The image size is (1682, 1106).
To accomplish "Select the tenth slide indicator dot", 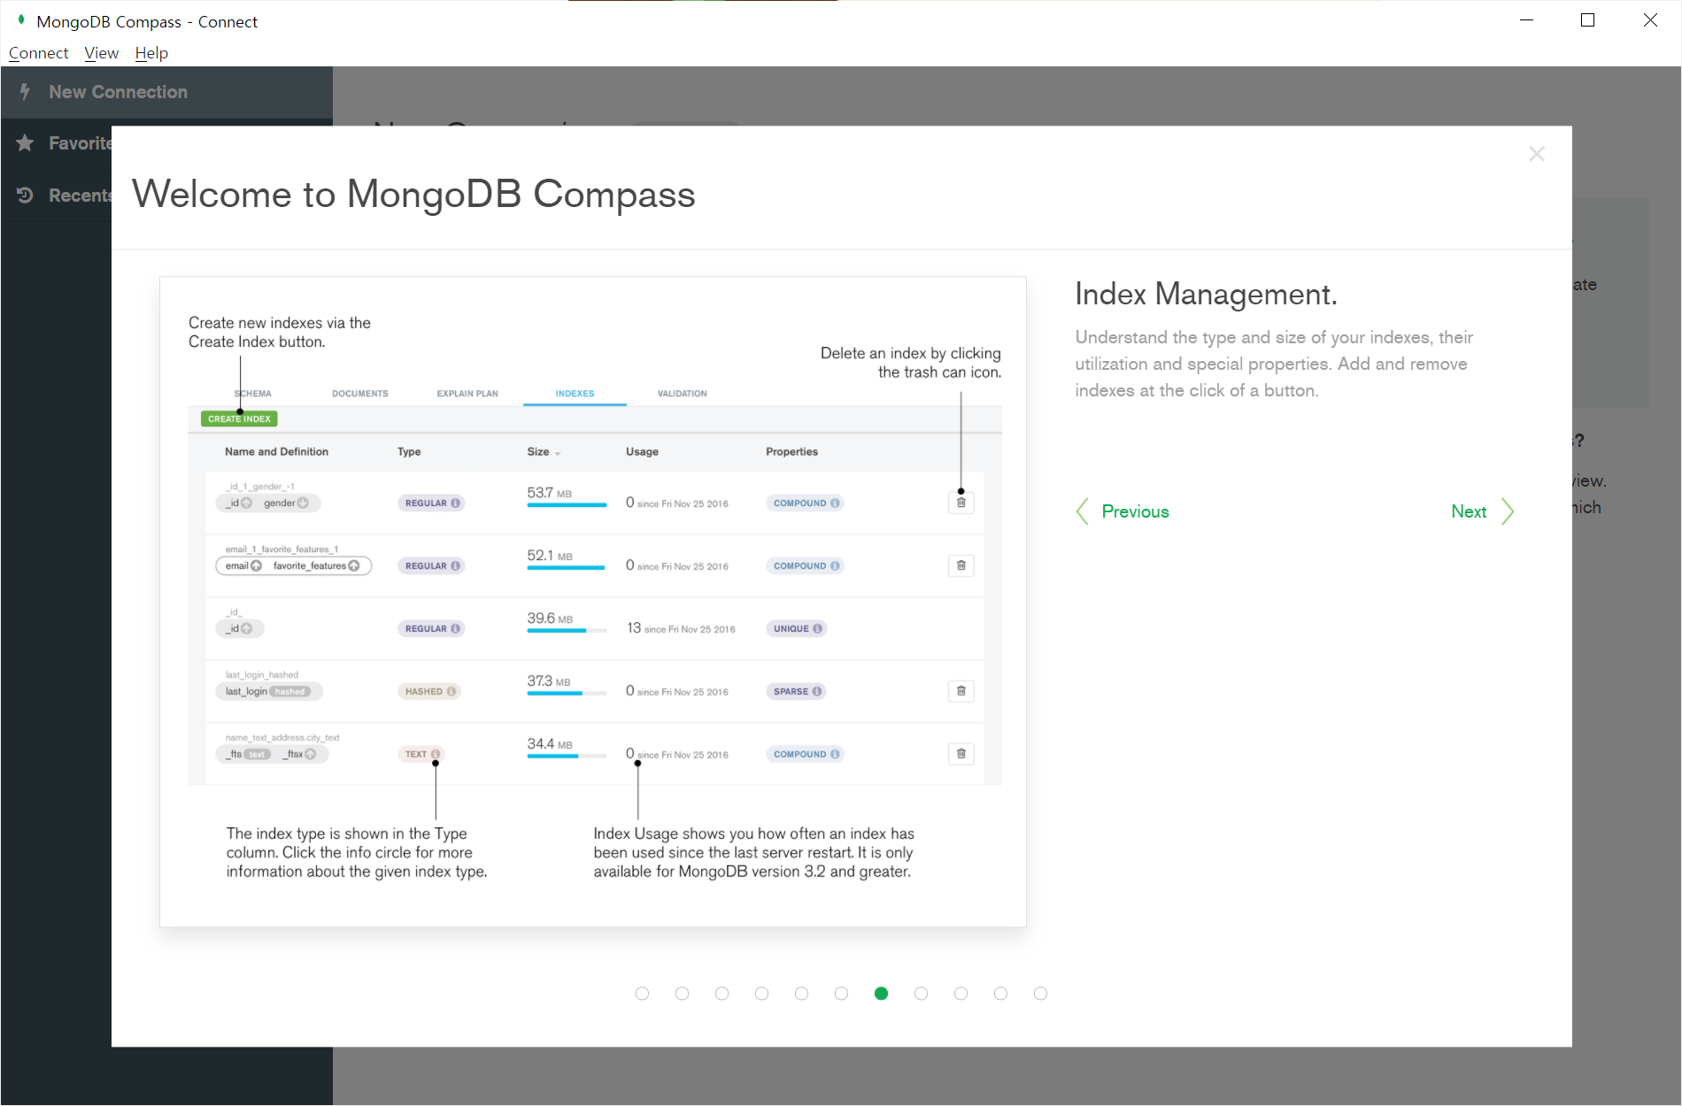I will point(1001,994).
